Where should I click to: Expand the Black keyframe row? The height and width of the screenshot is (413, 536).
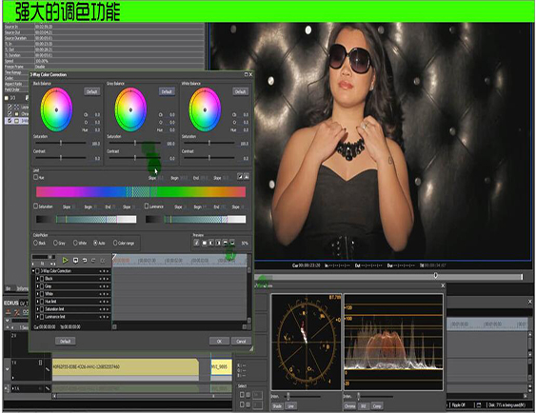click(x=37, y=279)
